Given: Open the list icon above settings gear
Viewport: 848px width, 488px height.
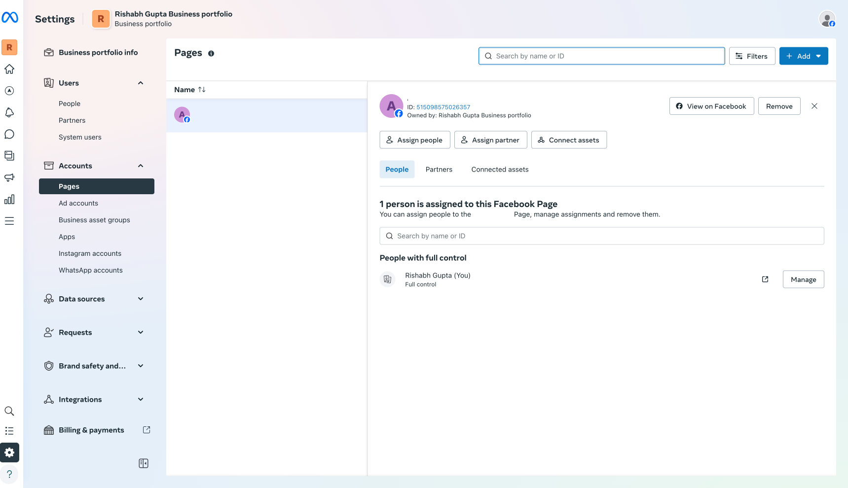Looking at the screenshot, I should coord(9,431).
